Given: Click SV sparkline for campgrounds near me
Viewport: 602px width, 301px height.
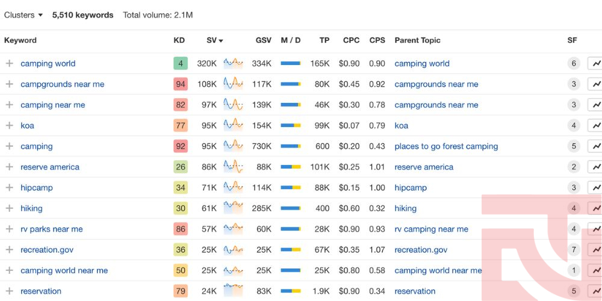Looking at the screenshot, I should click(234, 84).
